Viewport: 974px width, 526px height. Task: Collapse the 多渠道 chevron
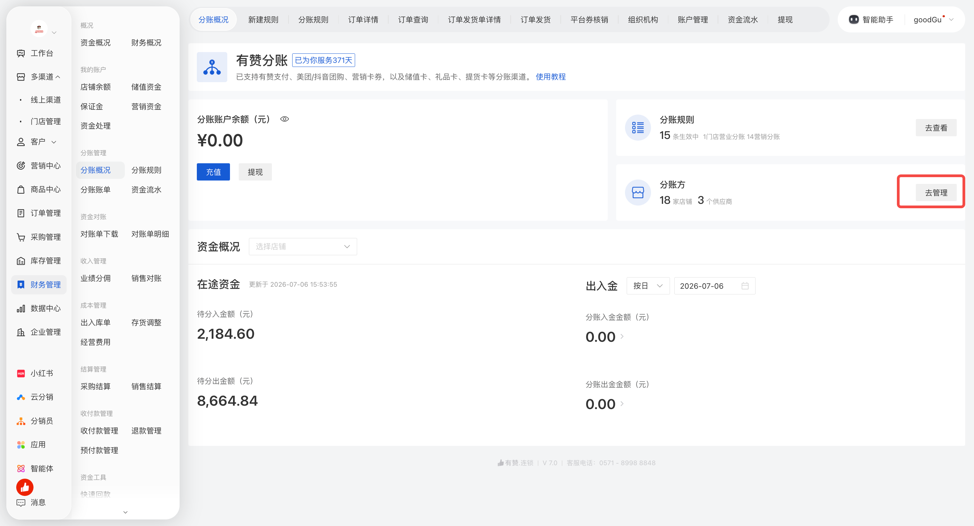pos(58,77)
